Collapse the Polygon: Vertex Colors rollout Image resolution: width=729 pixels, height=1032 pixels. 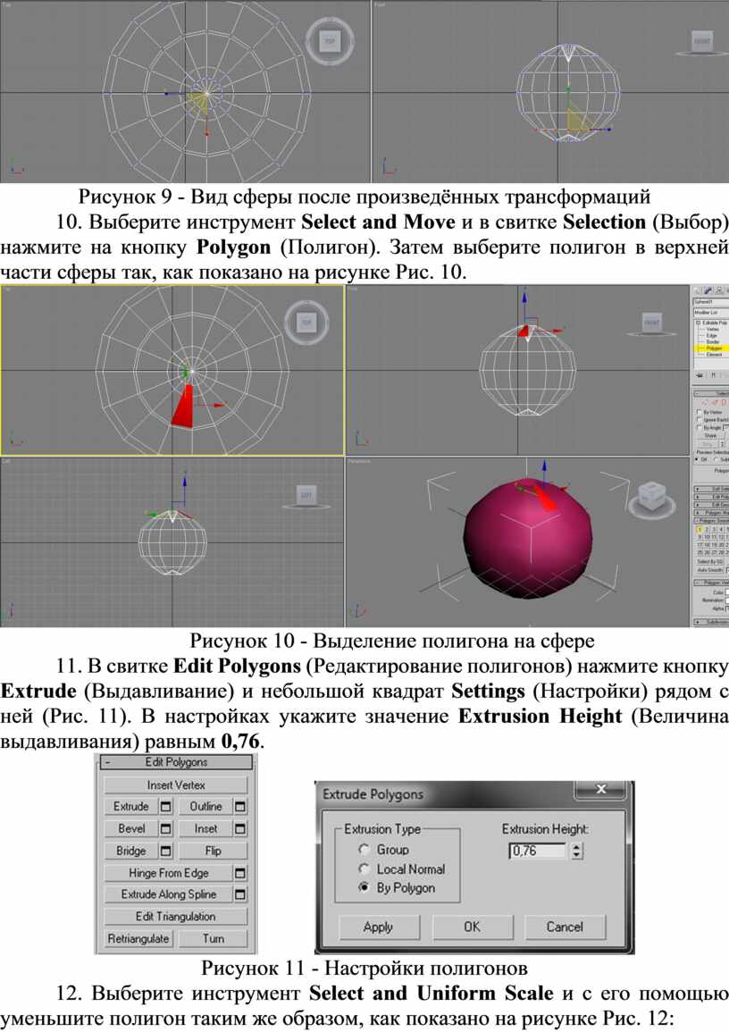coord(711,583)
